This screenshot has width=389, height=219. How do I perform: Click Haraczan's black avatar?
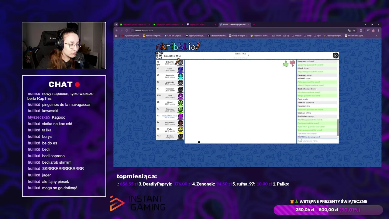[181, 90]
